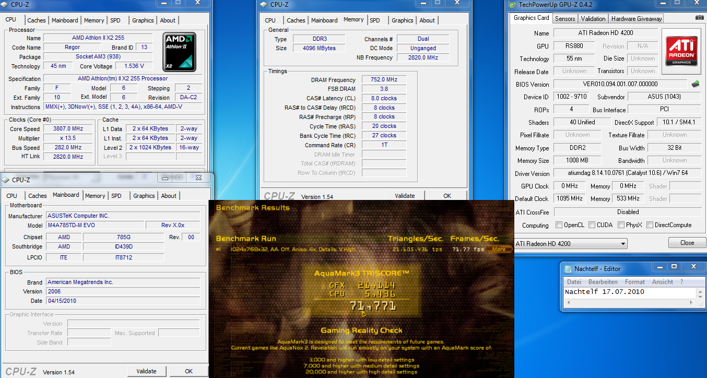Enable the OpenCL checkbox

[559, 225]
